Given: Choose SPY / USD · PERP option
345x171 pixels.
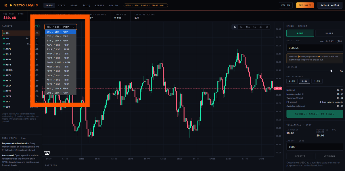Looking at the screenshot, I should tap(61, 89).
